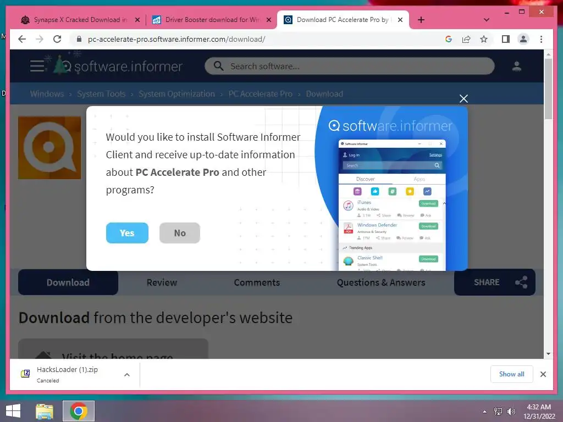Close the Synapse X tab
This screenshot has height=422, width=563.
click(137, 20)
